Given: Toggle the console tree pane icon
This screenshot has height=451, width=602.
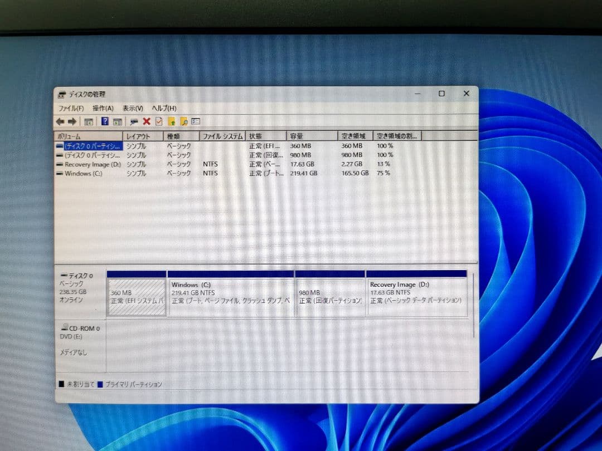Looking at the screenshot, I should pyautogui.click(x=89, y=121).
